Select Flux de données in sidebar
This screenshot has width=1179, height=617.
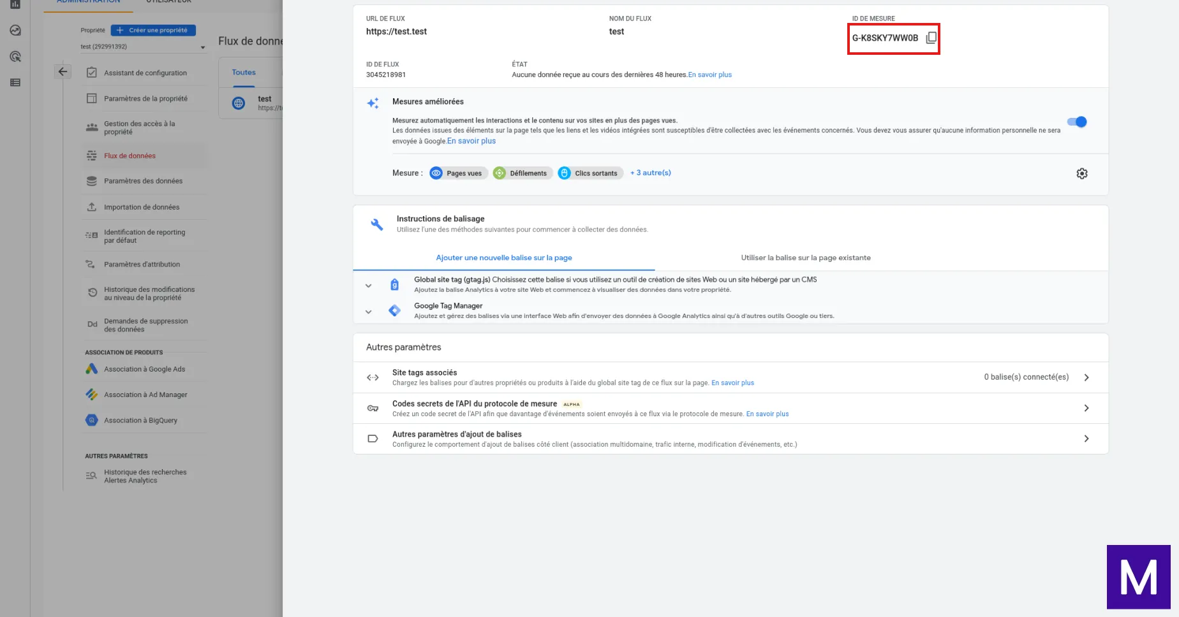(130, 156)
